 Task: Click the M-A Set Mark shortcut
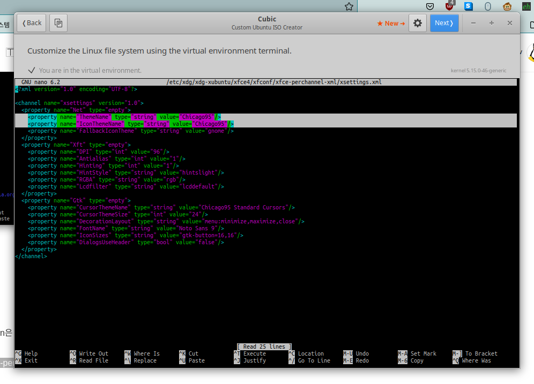click(x=417, y=353)
